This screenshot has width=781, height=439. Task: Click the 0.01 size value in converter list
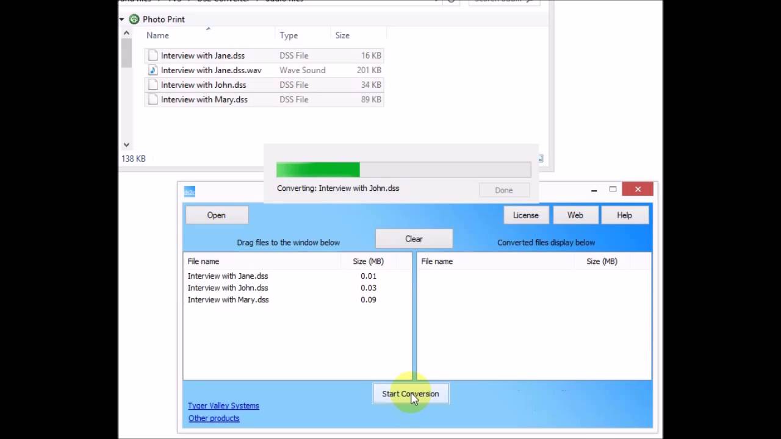tap(369, 276)
